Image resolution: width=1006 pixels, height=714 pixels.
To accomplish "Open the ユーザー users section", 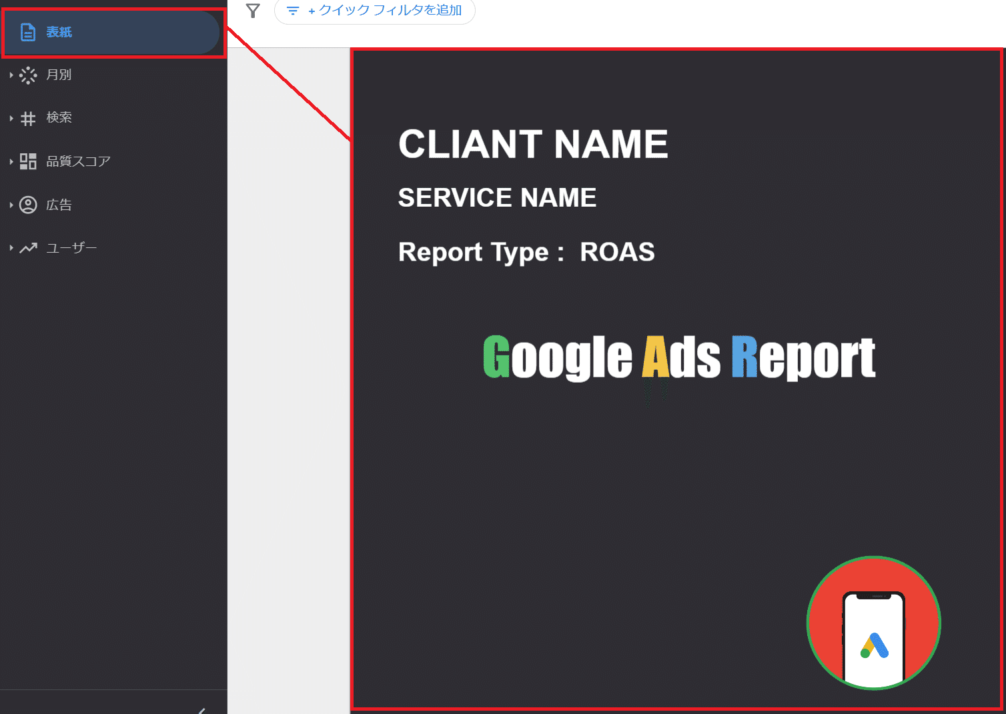I will (71, 248).
